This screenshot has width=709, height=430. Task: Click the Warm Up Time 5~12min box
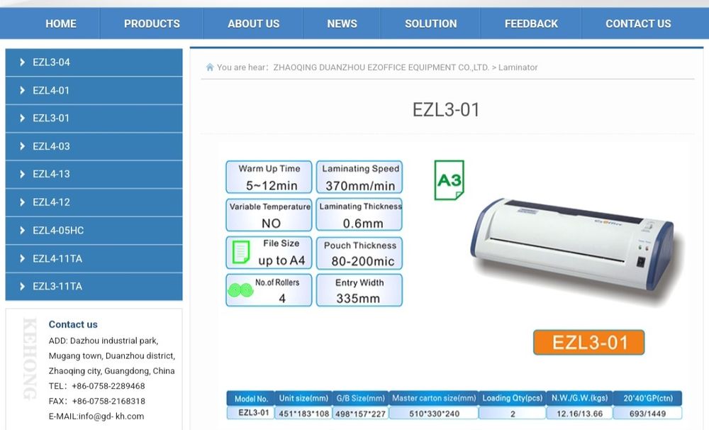point(269,177)
